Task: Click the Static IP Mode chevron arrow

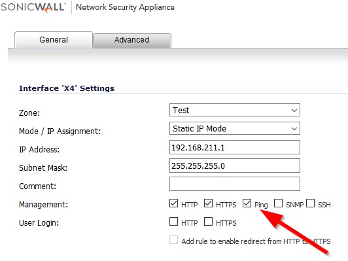Action: (294, 128)
